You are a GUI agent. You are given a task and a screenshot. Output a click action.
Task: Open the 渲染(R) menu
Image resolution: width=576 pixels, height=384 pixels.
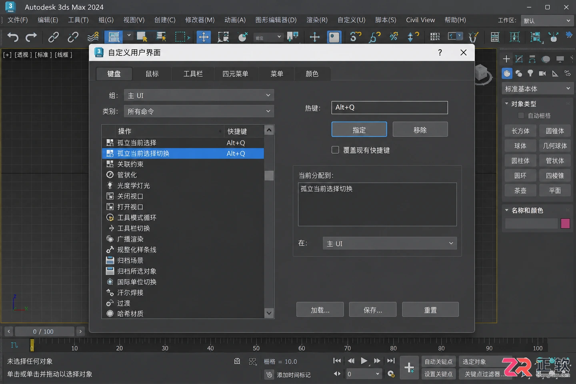click(x=317, y=20)
